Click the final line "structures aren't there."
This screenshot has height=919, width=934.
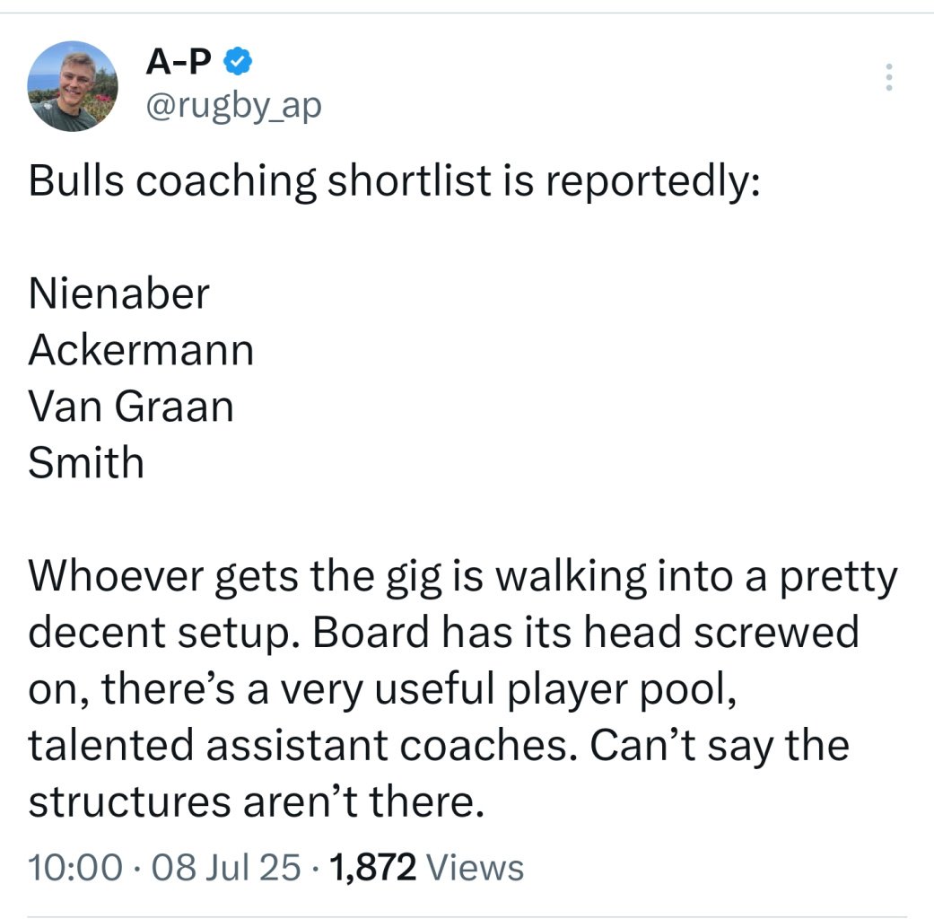(x=256, y=802)
